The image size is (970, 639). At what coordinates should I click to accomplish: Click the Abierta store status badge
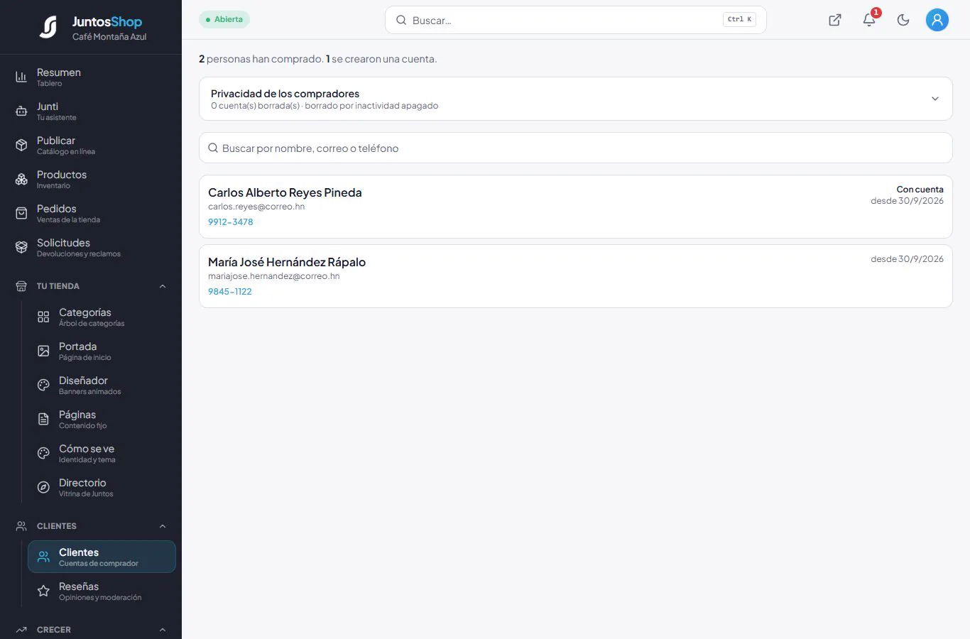pyautogui.click(x=224, y=19)
